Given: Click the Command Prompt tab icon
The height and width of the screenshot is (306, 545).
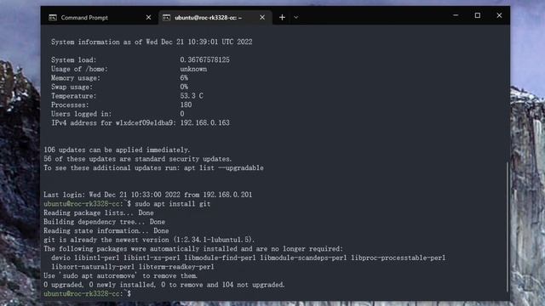Looking at the screenshot, I should pyautogui.click(x=53, y=17).
